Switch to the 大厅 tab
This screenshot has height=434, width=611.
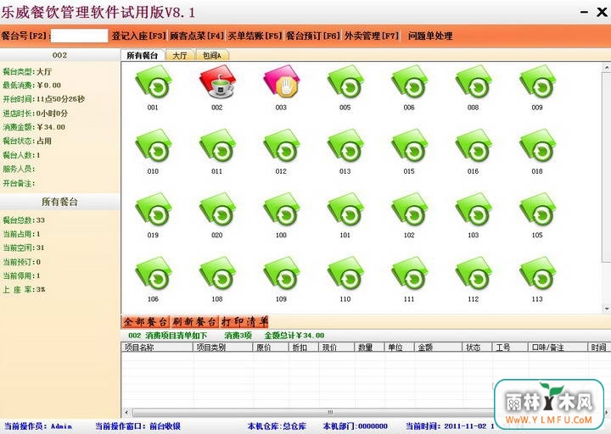tap(180, 56)
